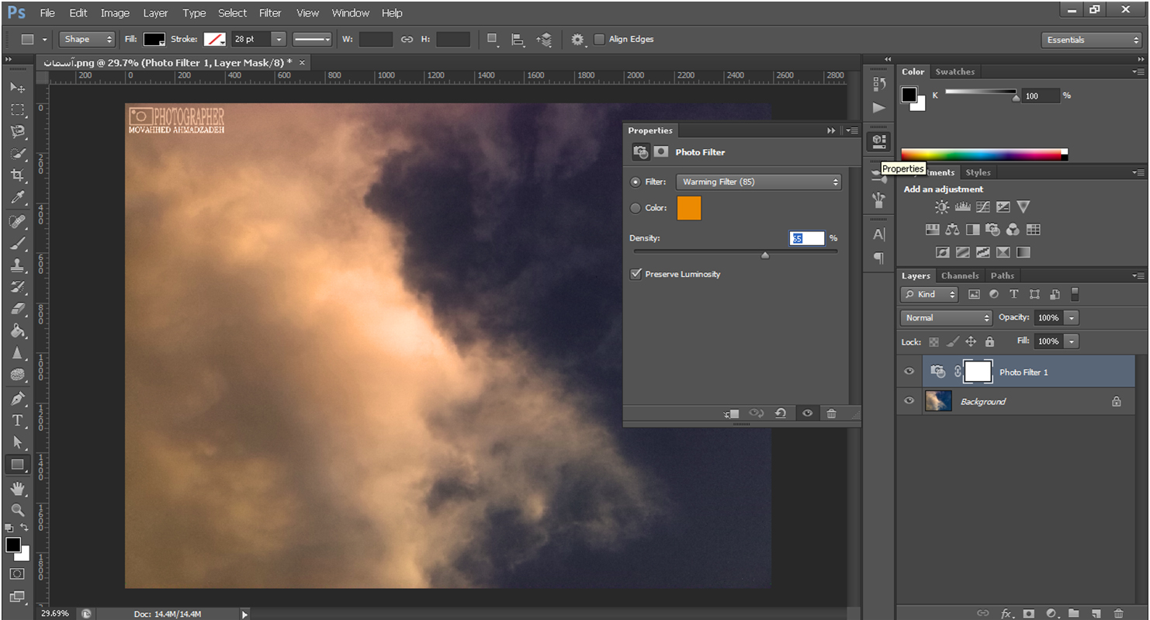1150x620 pixels.
Task: Select the Color radio button
Action: (x=636, y=208)
